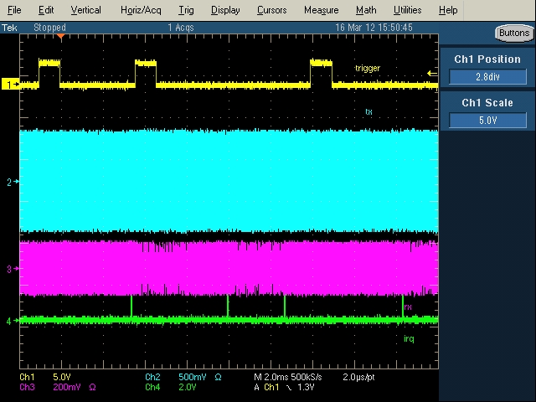The height and width of the screenshot is (402, 536).
Task: Click the Ch1 Scale value field
Action: pyautogui.click(x=487, y=120)
